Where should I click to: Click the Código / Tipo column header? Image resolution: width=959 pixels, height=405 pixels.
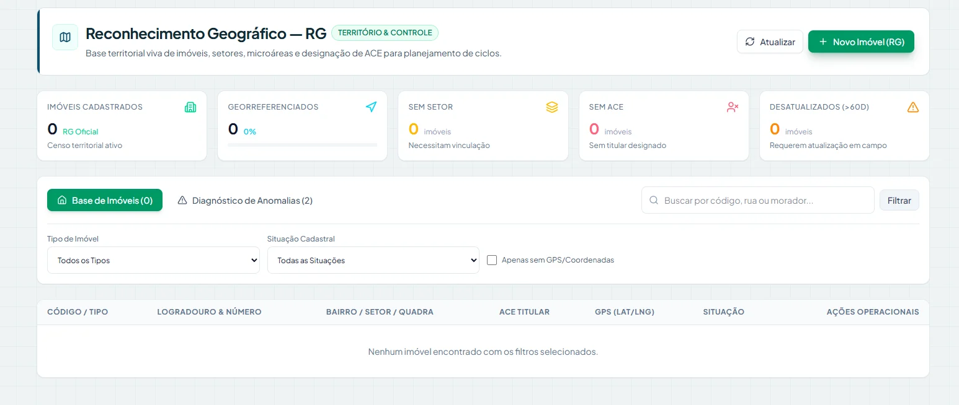point(78,312)
